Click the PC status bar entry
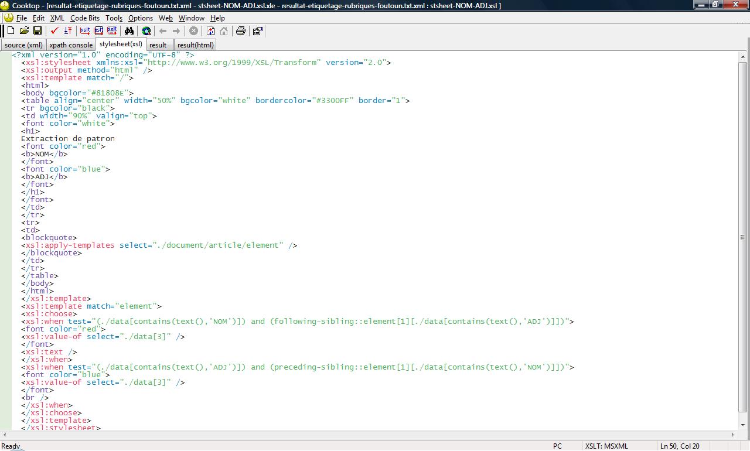 (557, 446)
